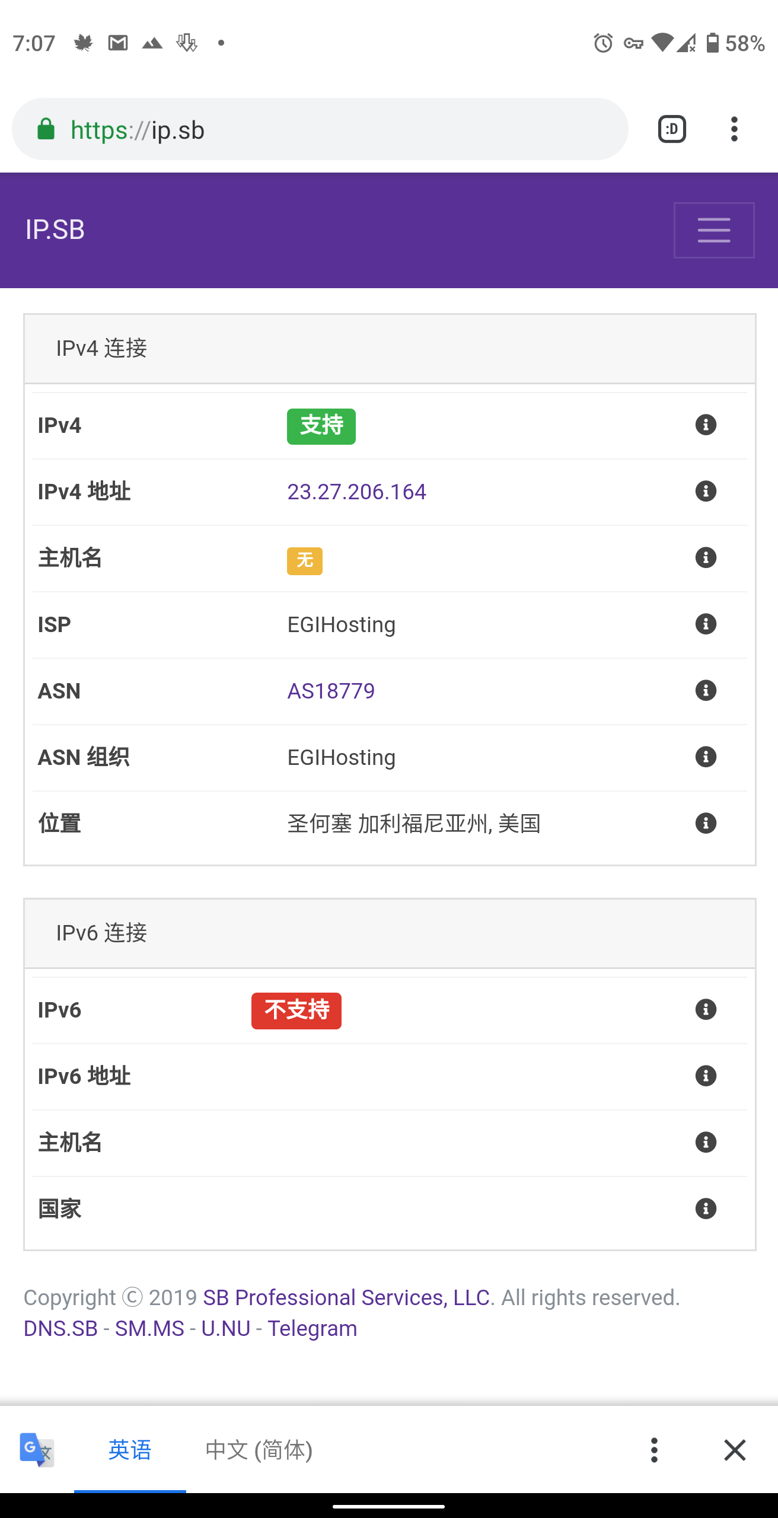Tap the IP.SB site logo
The image size is (778, 1518).
coord(55,230)
